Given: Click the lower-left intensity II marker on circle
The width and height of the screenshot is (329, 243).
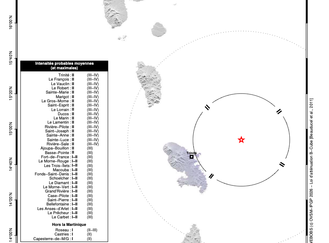Looking at the screenshot, I should pyautogui.click(x=211, y=176).
